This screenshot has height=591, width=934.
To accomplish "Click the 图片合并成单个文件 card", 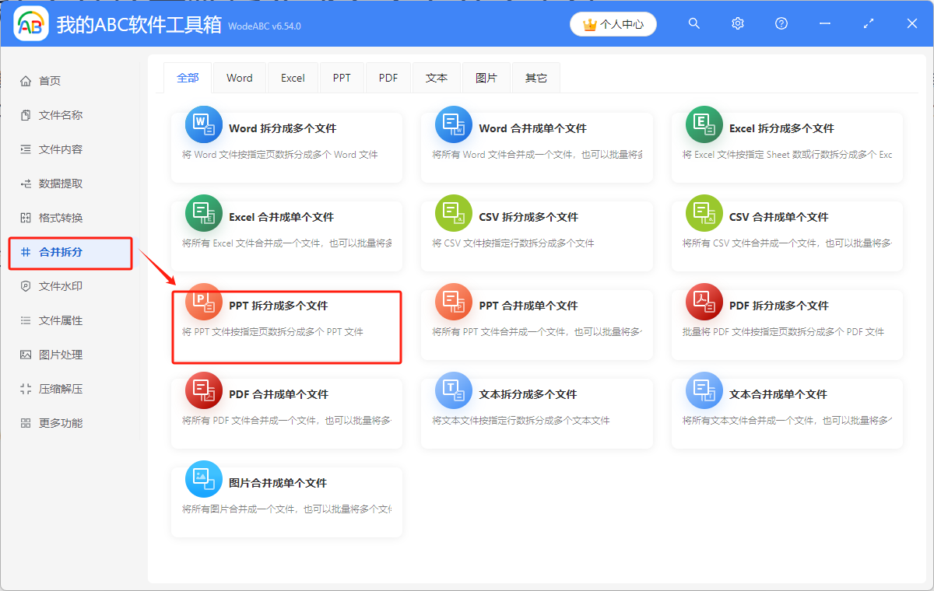I will click(x=286, y=498).
